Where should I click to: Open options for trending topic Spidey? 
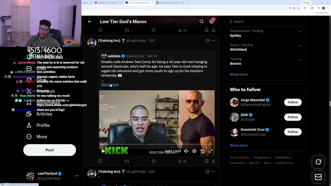(299, 32)
